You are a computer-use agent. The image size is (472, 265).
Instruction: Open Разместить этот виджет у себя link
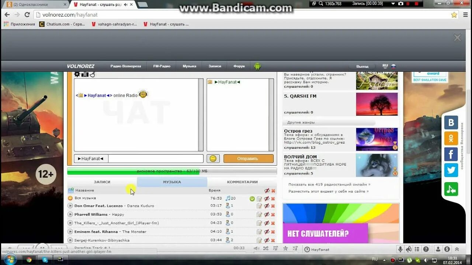pos(329,191)
